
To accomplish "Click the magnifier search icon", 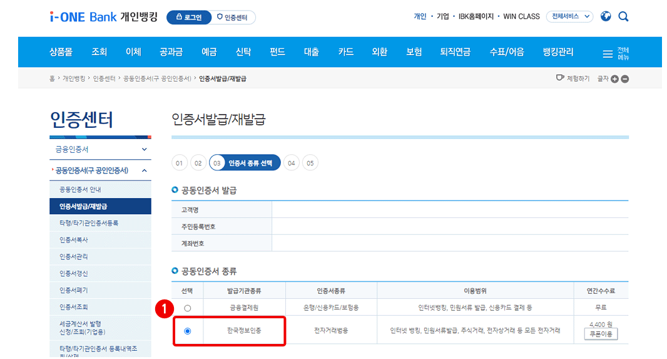I will pyautogui.click(x=623, y=17).
